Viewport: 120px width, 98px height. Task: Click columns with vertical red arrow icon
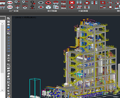94,3
